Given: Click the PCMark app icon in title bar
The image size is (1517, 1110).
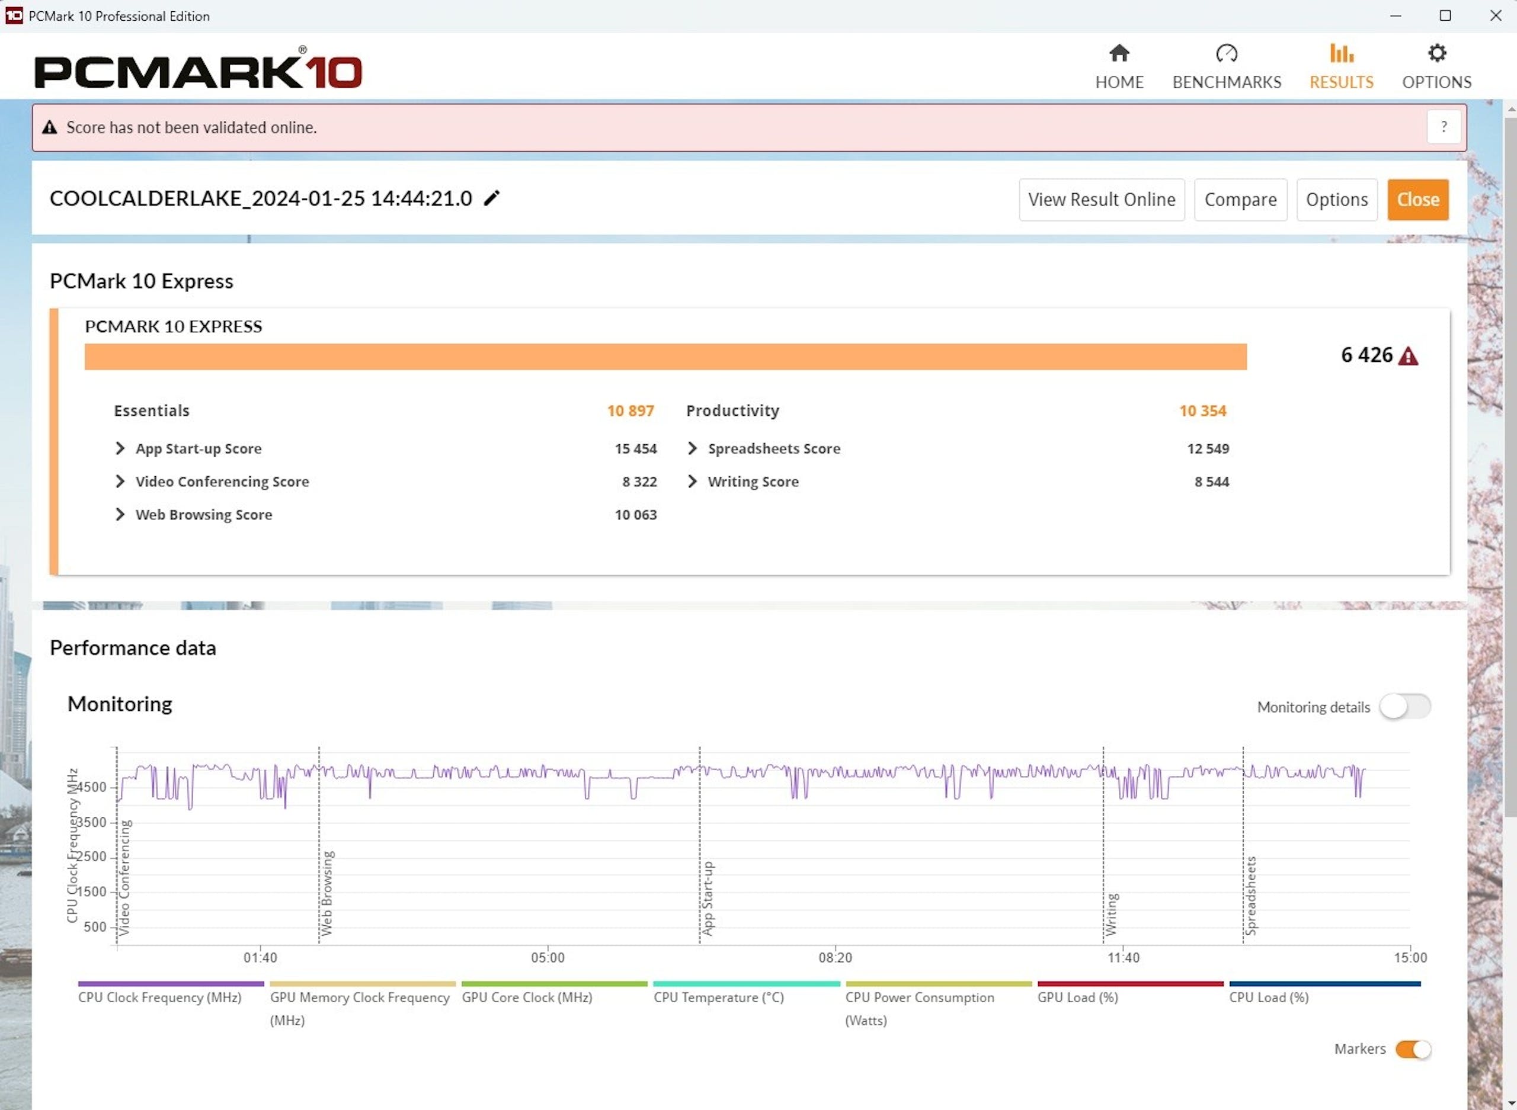Looking at the screenshot, I should tap(14, 15).
